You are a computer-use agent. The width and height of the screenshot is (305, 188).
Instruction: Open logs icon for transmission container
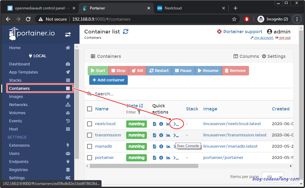[x=154, y=135]
